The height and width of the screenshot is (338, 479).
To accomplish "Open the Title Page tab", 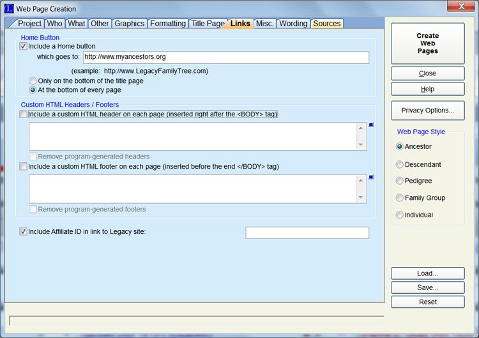I will click(x=208, y=24).
